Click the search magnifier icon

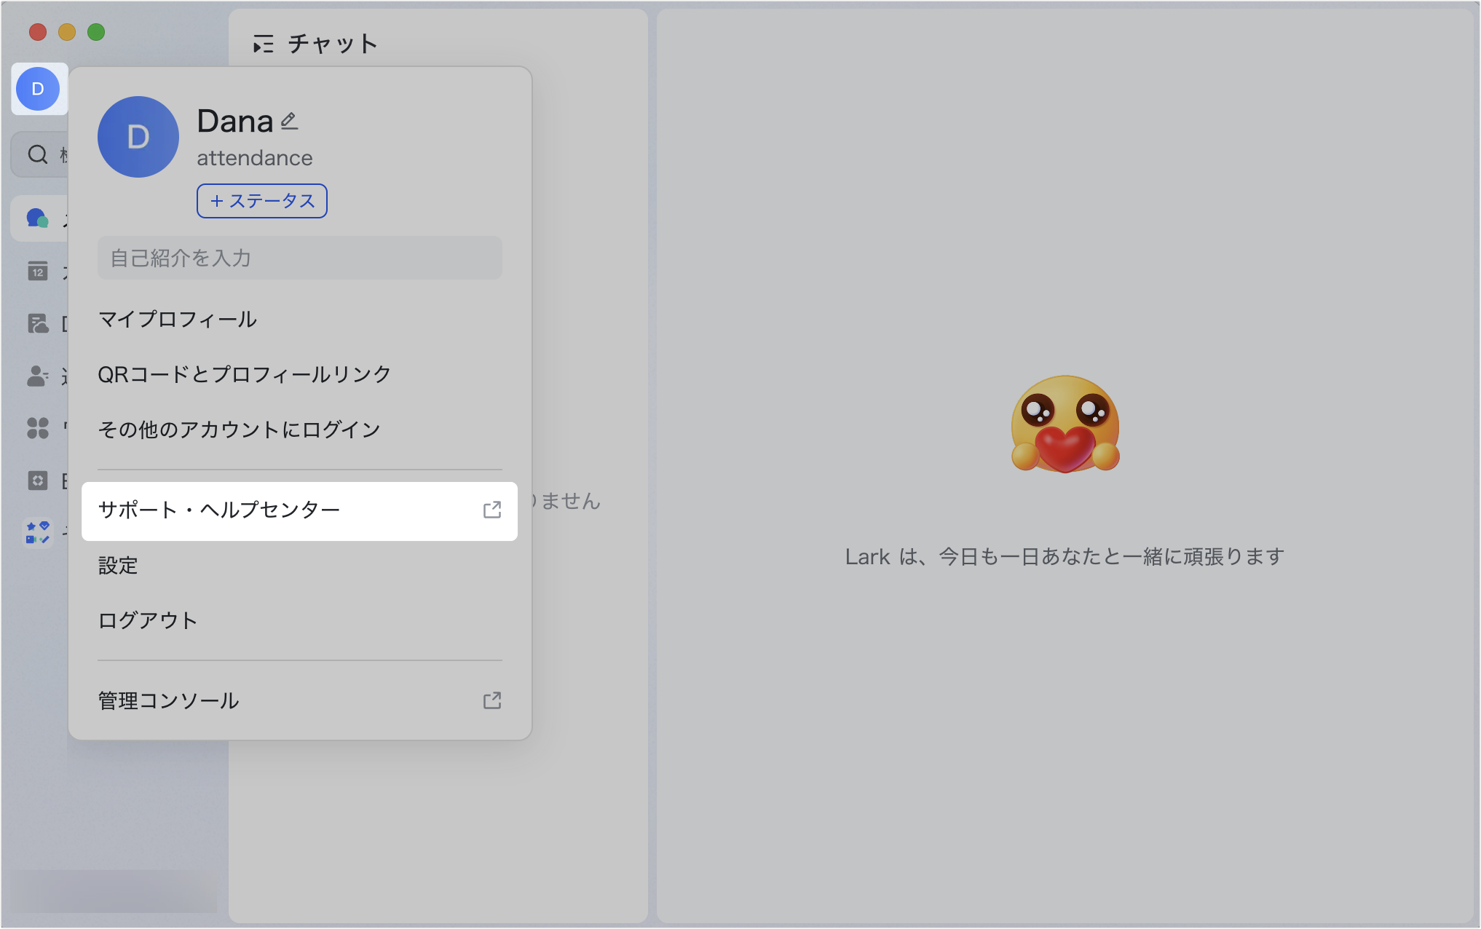37,154
